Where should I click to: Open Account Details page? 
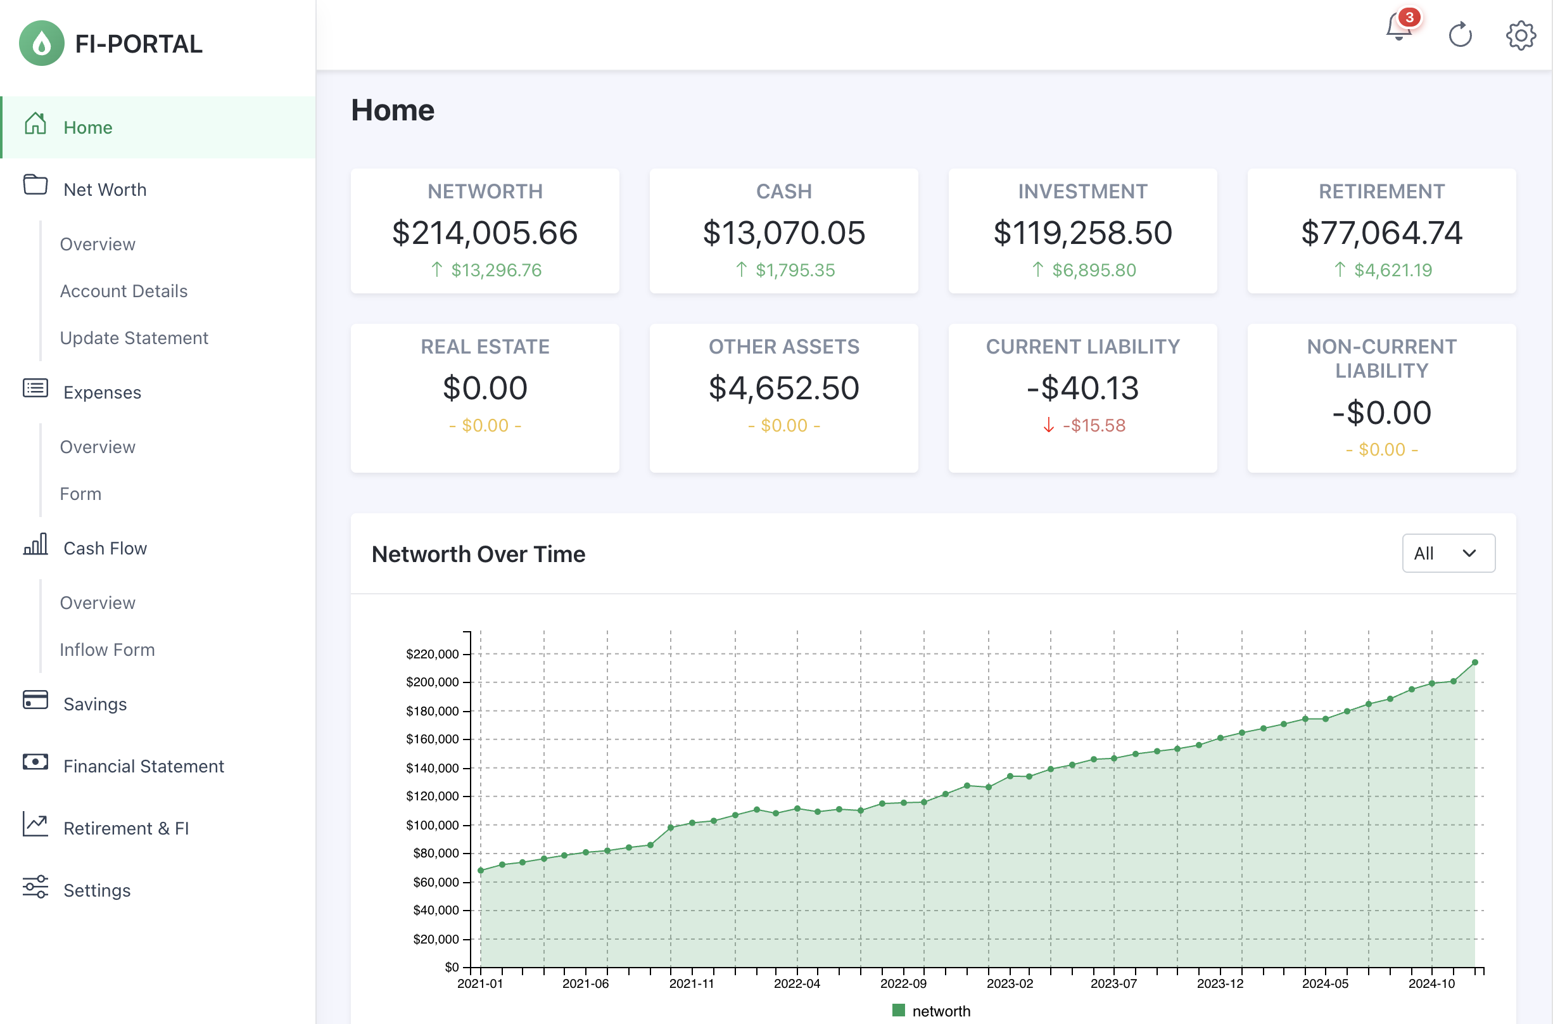tap(124, 291)
